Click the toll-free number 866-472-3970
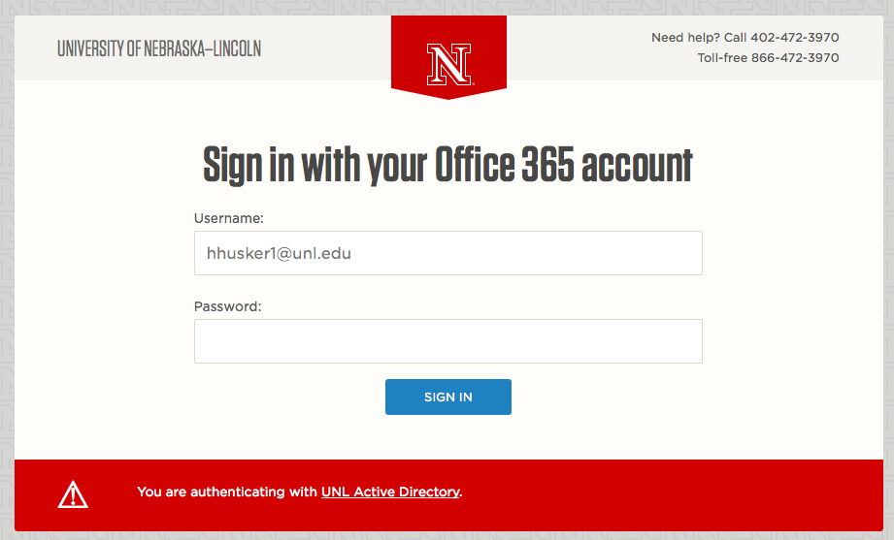Image resolution: width=894 pixels, height=540 pixels. click(x=795, y=58)
